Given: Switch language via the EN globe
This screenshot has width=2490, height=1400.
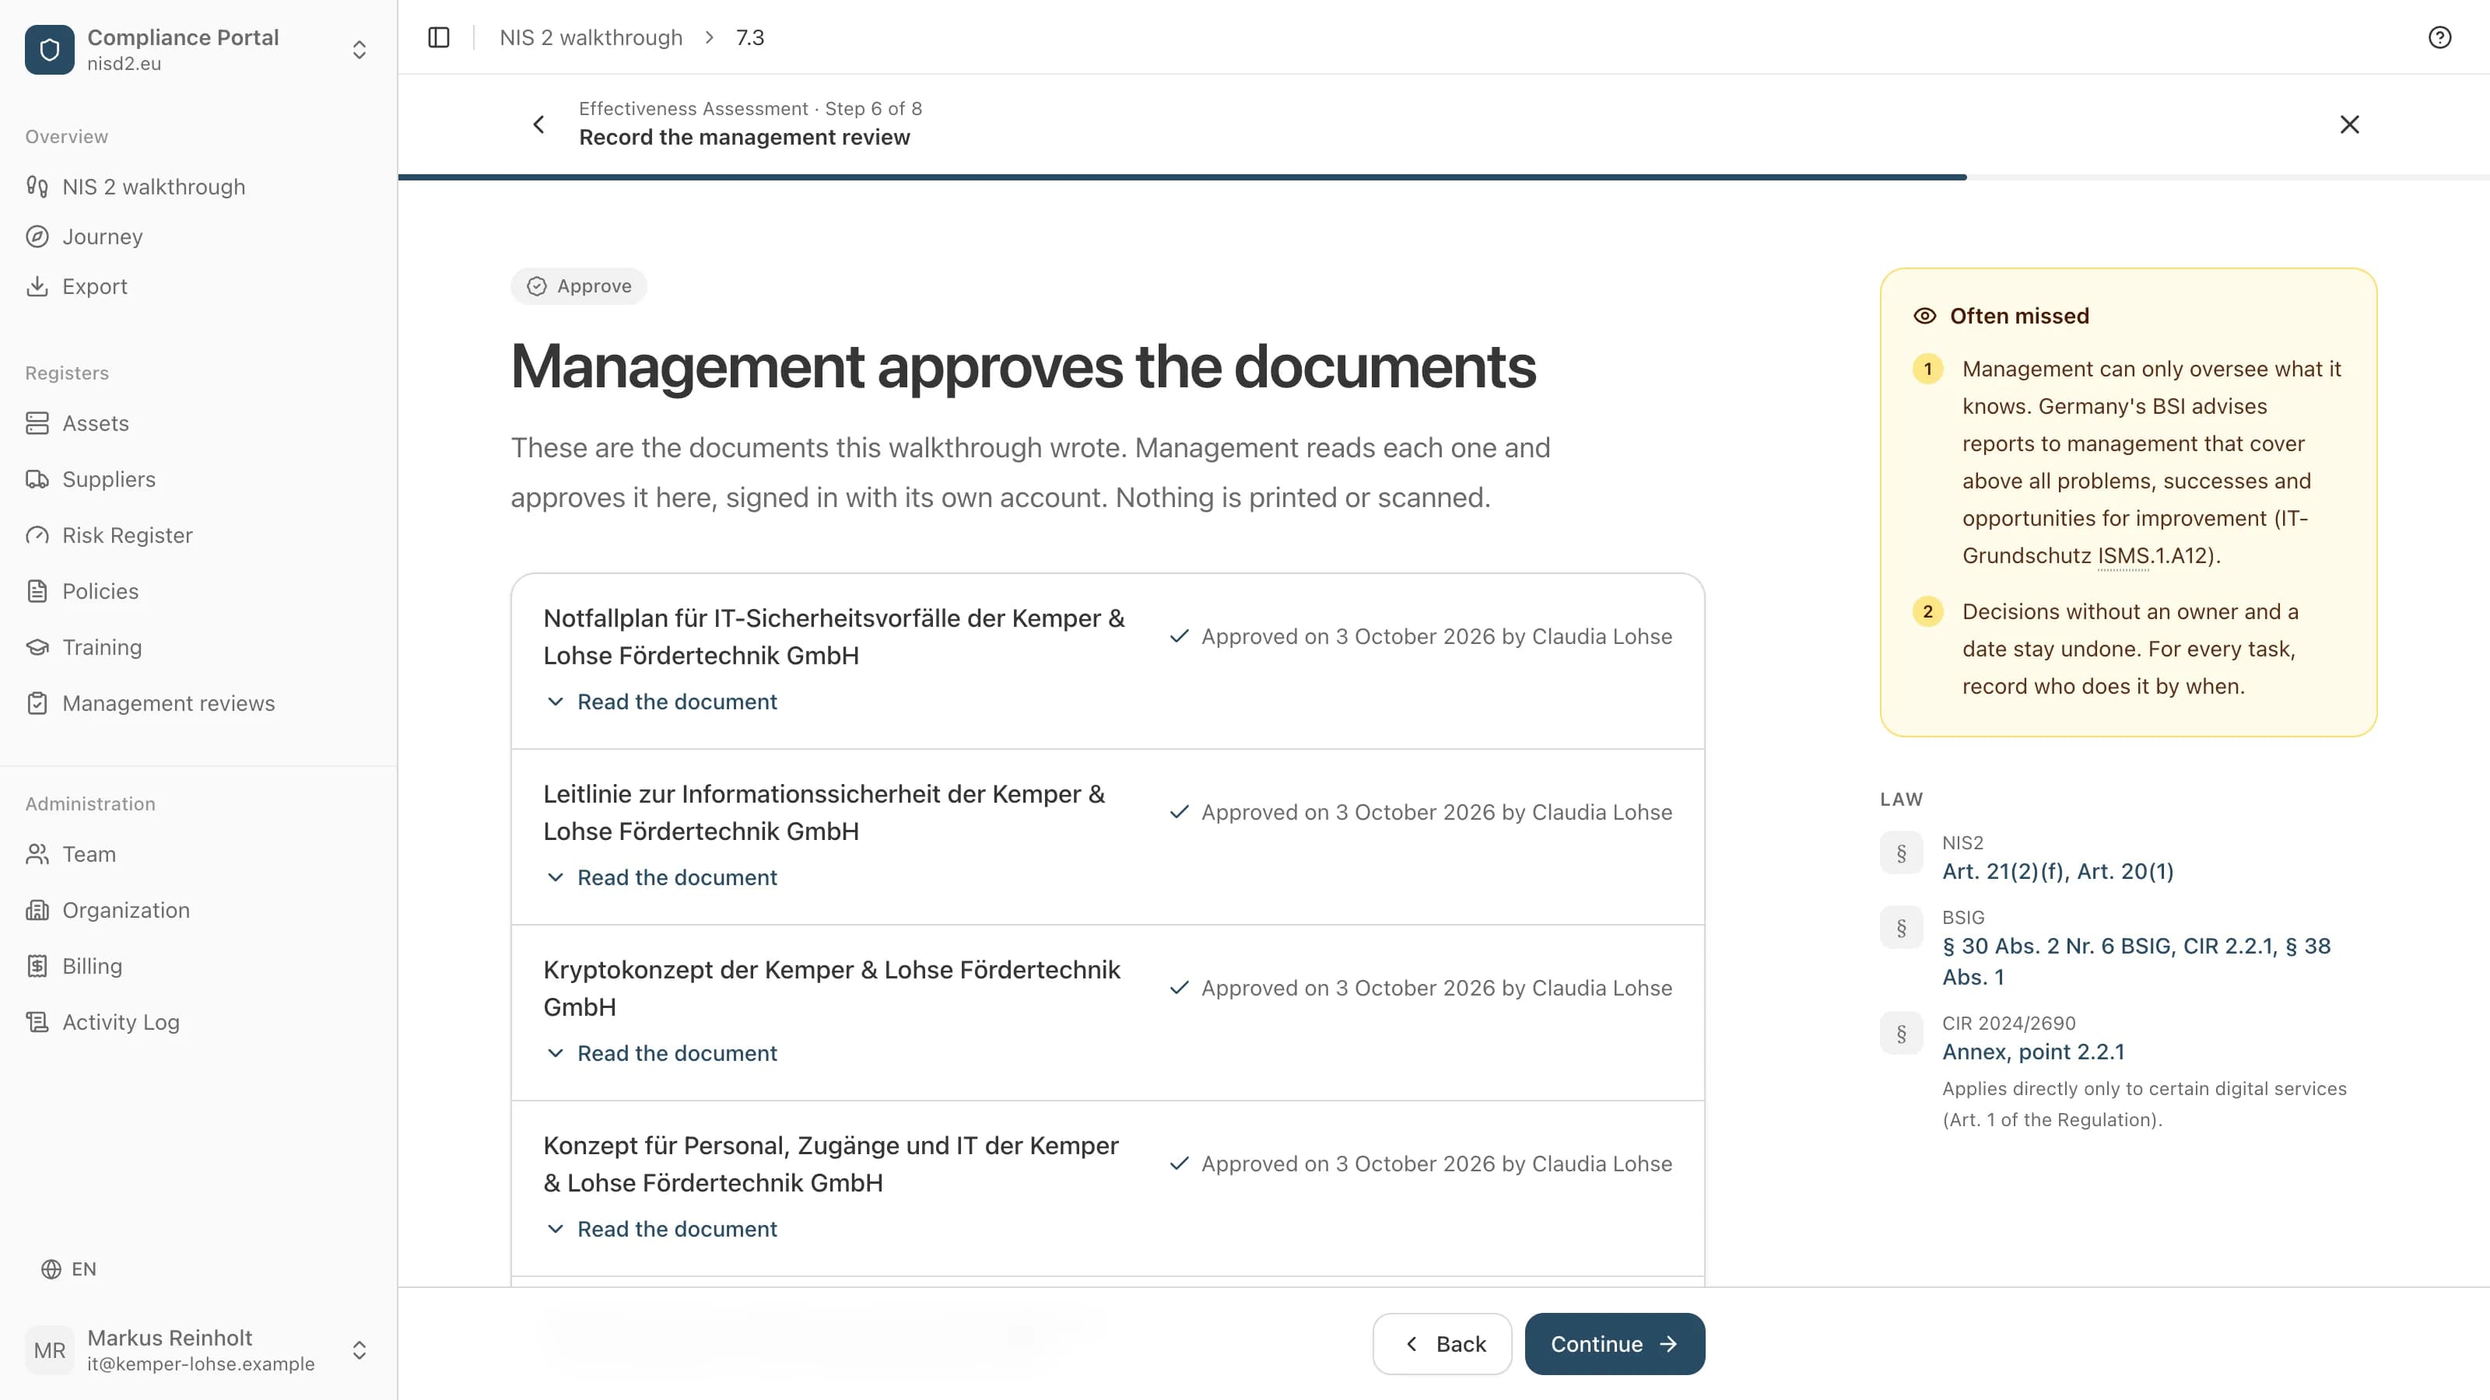Looking at the screenshot, I should (x=68, y=1269).
